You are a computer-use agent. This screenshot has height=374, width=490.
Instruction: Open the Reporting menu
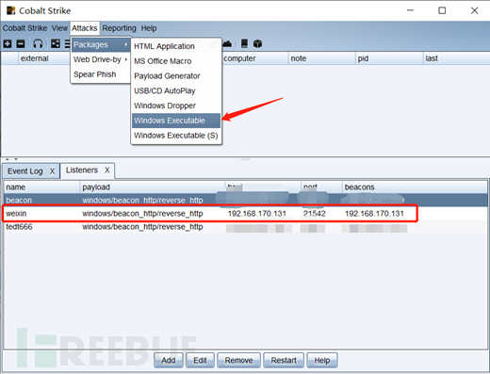pos(119,28)
